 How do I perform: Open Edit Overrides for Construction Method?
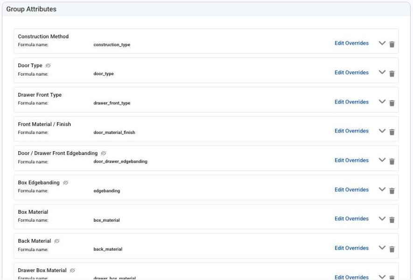(351, 43)
